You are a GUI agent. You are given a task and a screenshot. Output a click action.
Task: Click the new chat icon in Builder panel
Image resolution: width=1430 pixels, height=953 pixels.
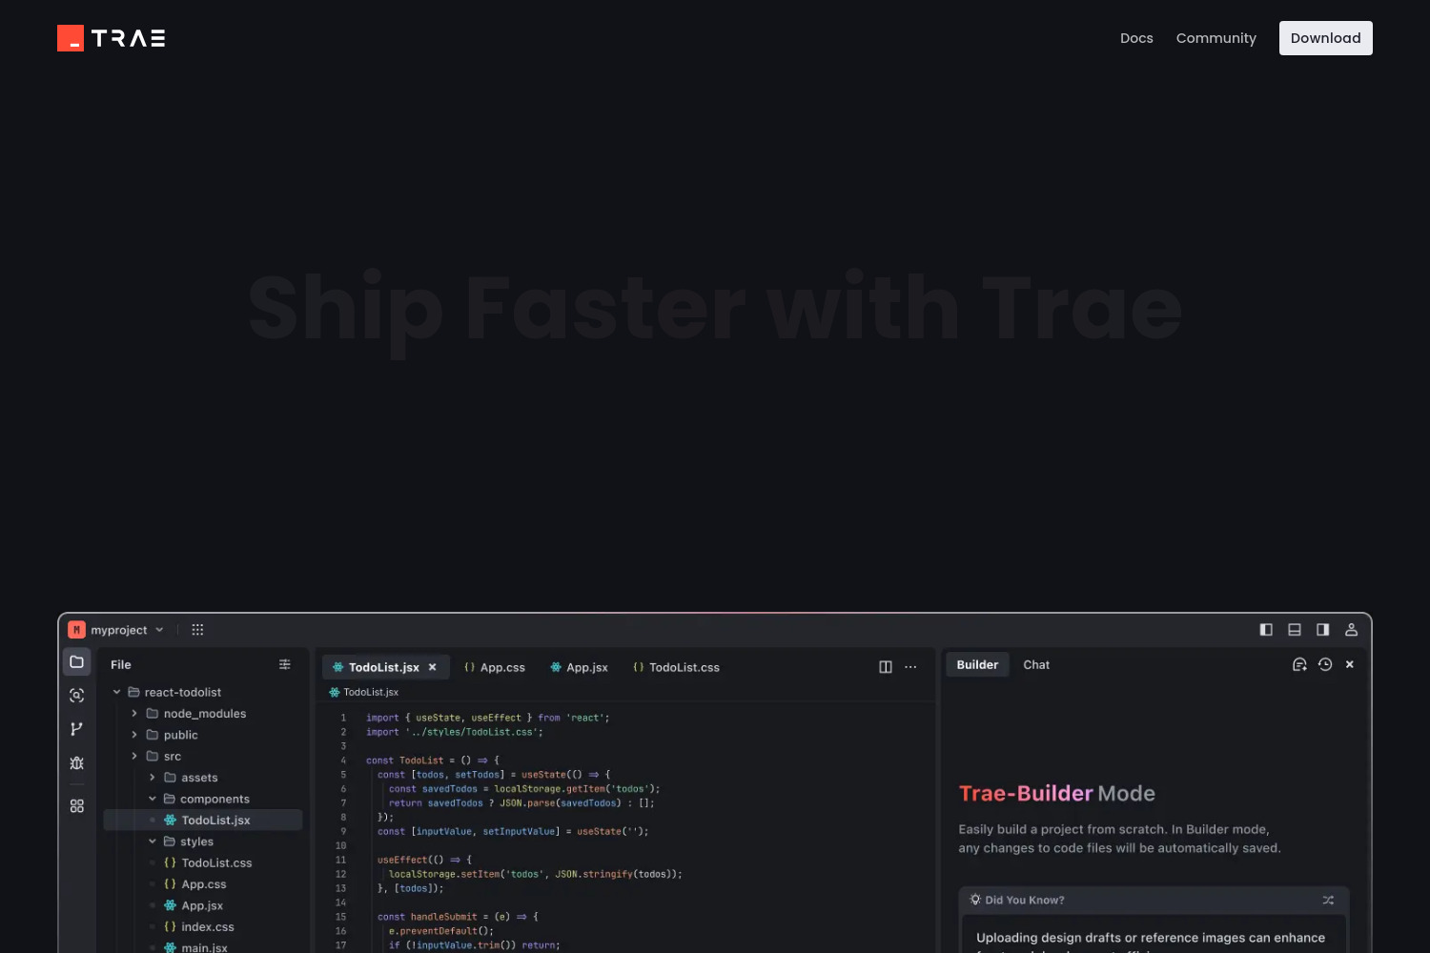(x=1298, y=665)
